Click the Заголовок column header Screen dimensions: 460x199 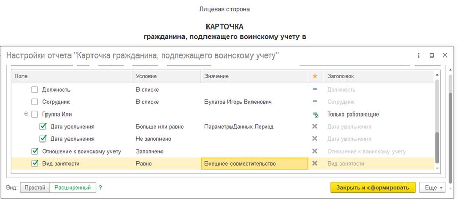(379, 76)
